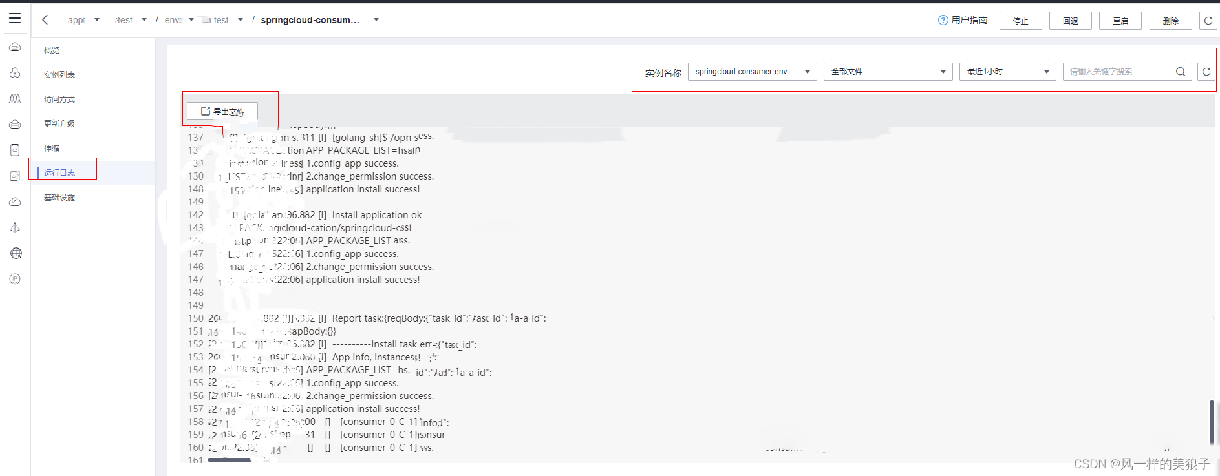Click log text 'Install application ok'

click(377, 215)
